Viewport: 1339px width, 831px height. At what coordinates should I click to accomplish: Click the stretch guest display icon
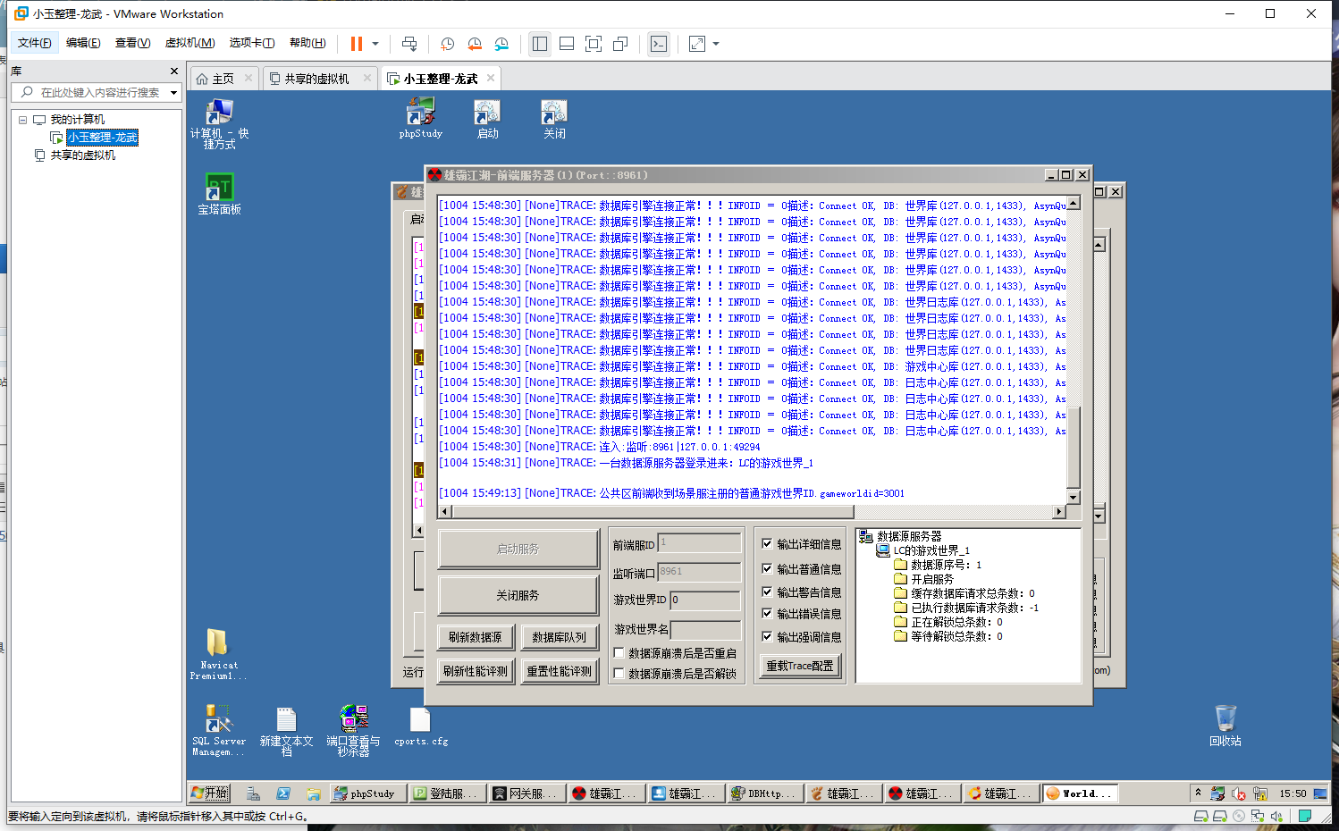[x=697, y=44]
